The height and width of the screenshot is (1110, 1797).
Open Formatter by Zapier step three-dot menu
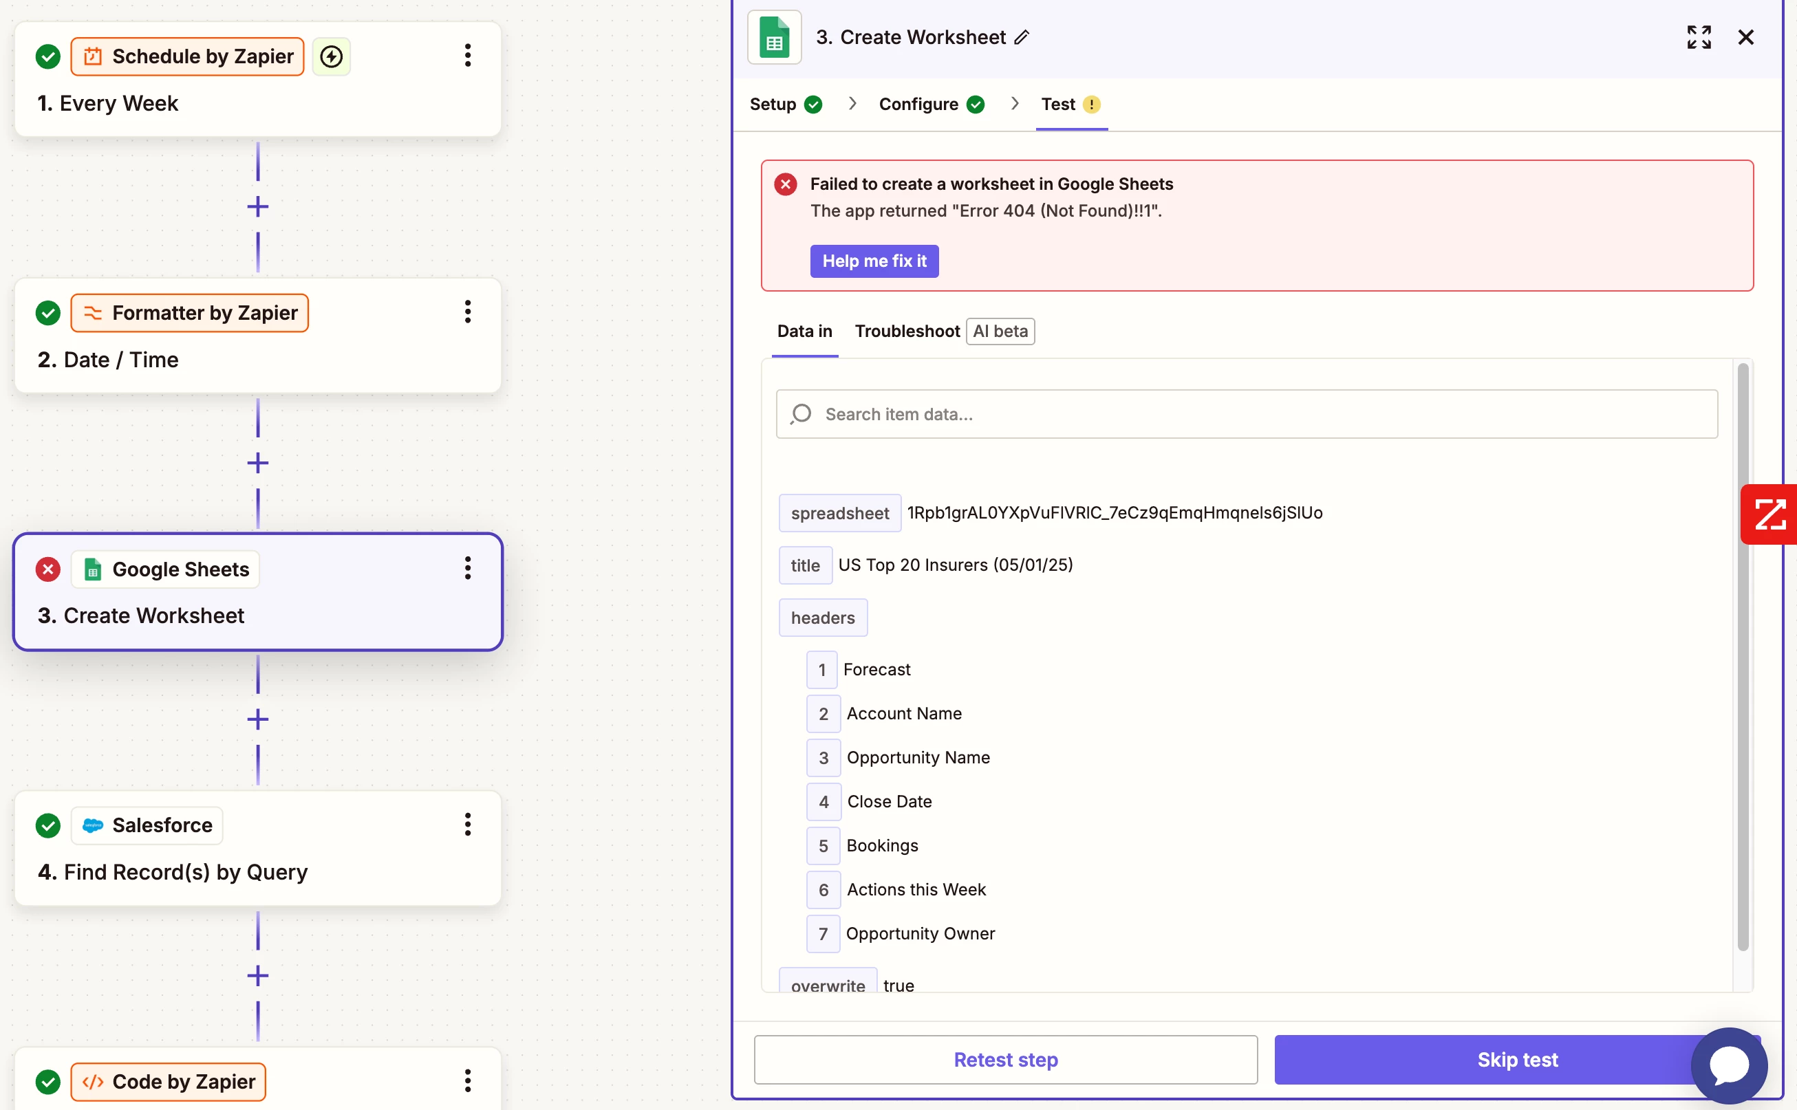pyautogui.click(x=467, y=312)
